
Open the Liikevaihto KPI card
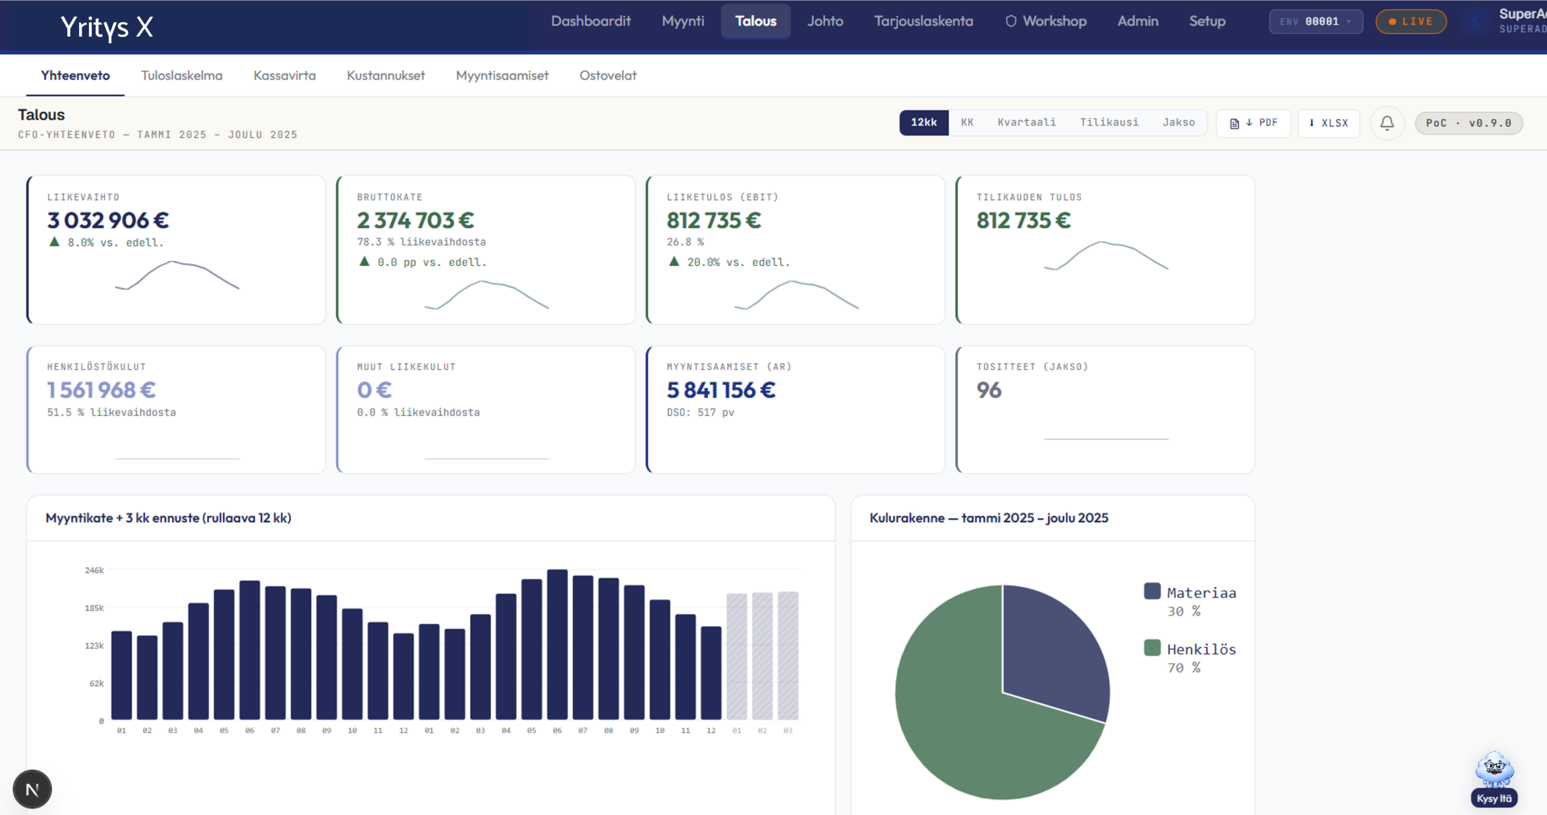[176, 250]
